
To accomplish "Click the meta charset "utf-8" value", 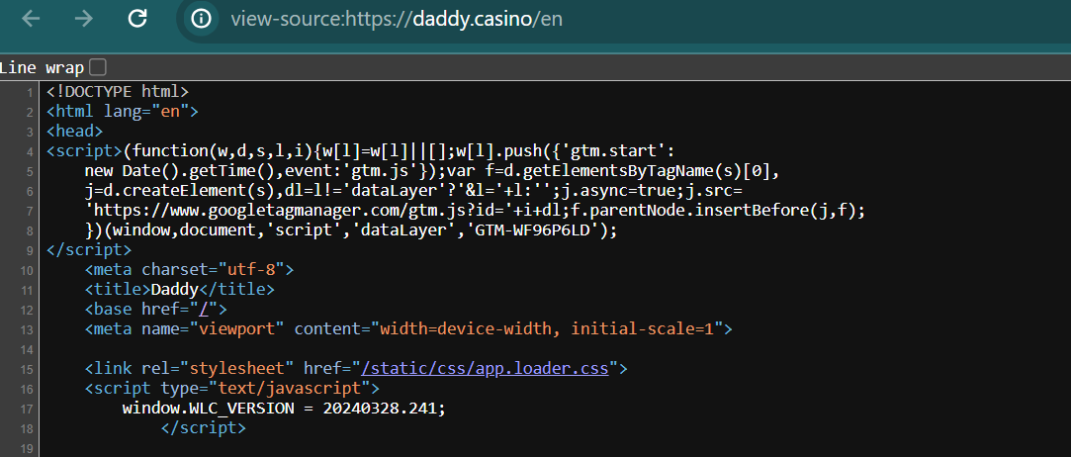I will click(x=251, y=270).
